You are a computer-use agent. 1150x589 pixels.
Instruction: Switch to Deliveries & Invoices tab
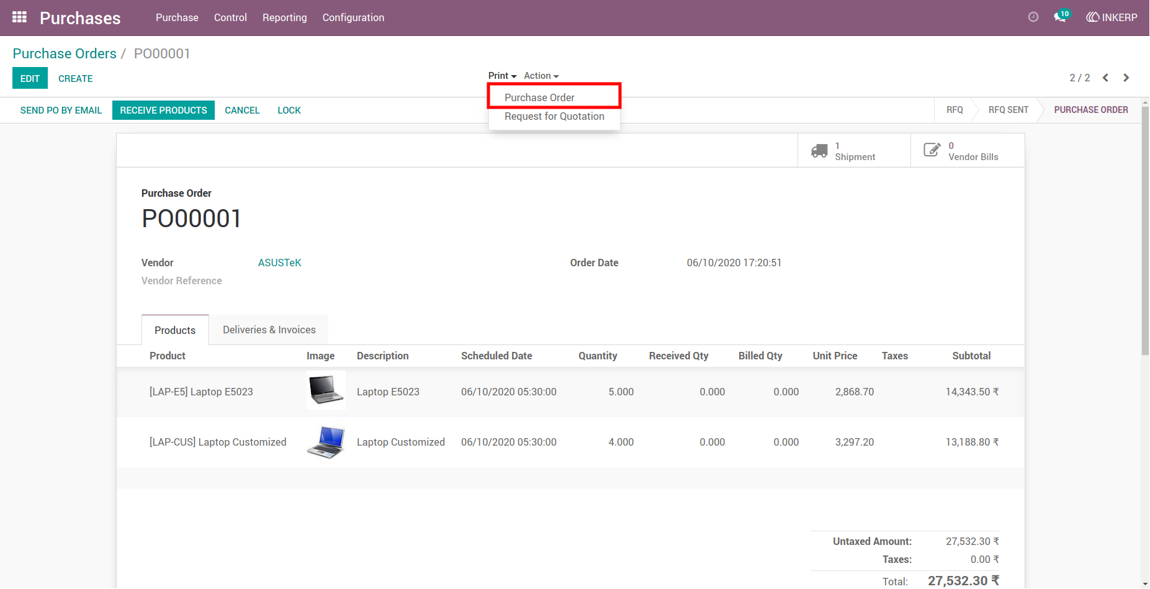[269, 330]
